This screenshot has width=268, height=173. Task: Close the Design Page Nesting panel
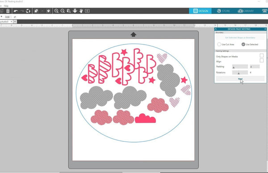[x=265, y=29]
